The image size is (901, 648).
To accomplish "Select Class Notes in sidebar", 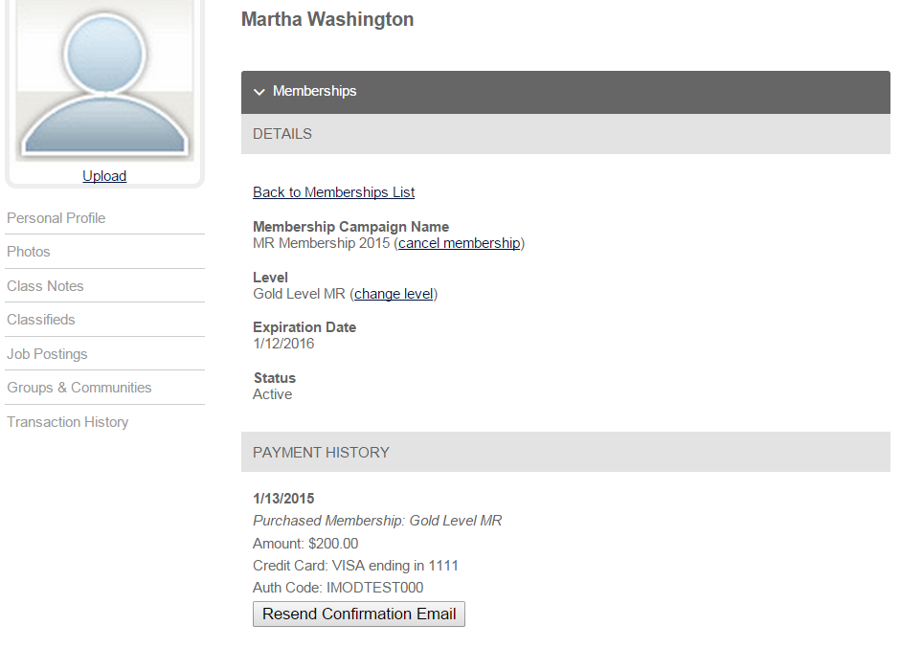I will pyautogui.click(x=45, y=286).
